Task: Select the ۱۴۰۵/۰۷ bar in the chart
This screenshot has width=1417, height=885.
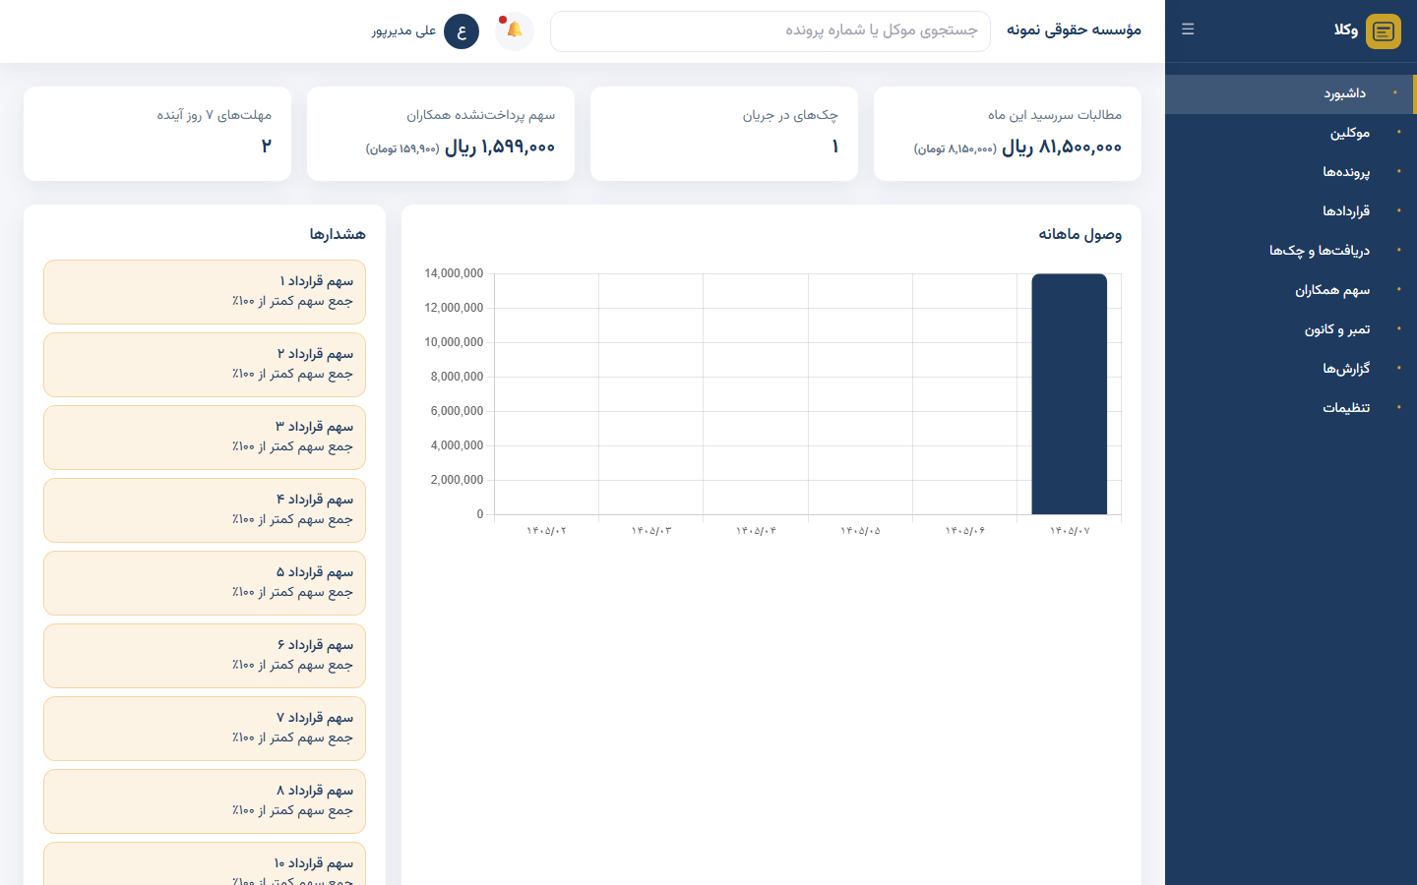Action: (x=1070, y=394)
